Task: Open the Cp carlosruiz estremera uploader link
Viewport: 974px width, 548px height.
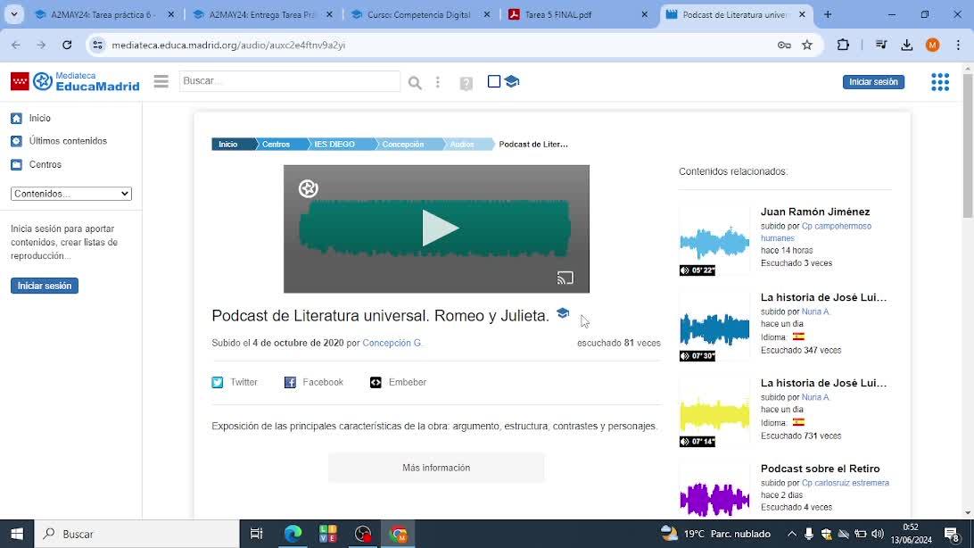Action: pos(846,483)
